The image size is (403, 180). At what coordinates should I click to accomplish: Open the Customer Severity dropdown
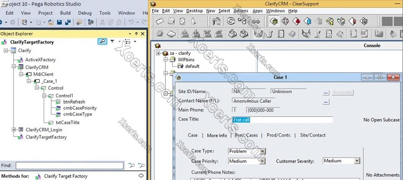point(357,161)
